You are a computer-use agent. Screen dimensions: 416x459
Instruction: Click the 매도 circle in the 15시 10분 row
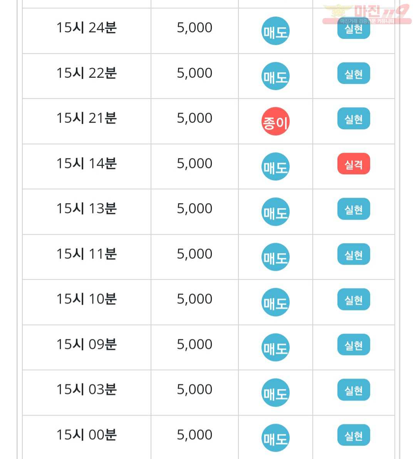tap(275, 302)
